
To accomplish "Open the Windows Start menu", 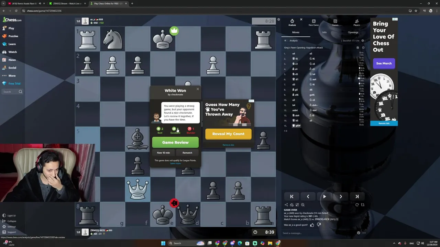I will [163, 243].
